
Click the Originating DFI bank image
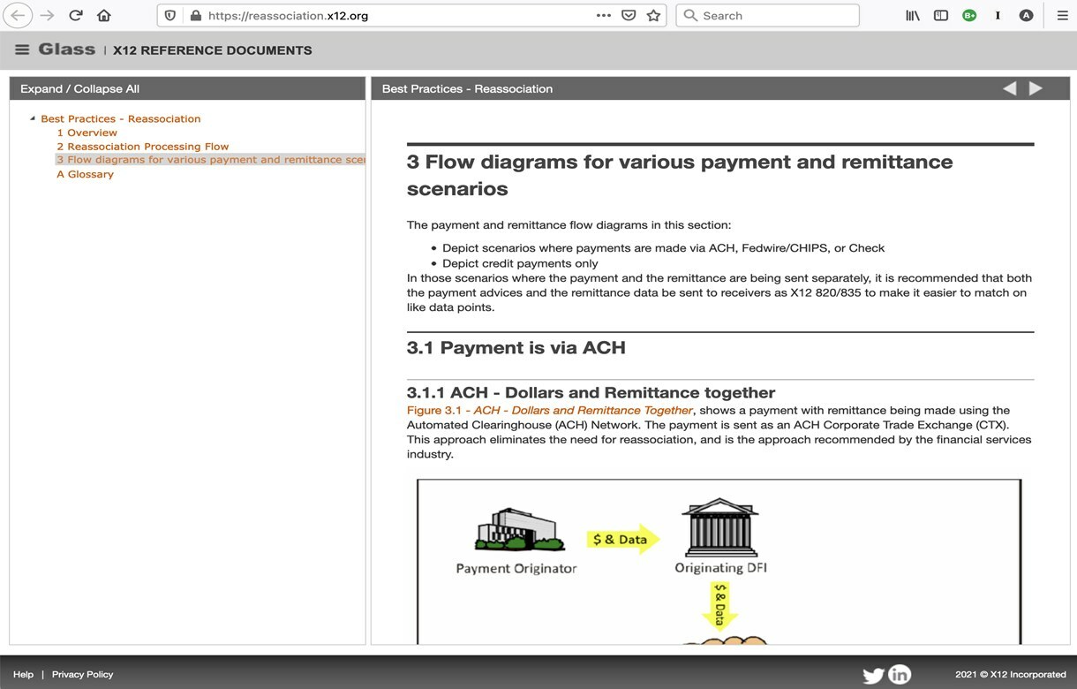[720, 526]
